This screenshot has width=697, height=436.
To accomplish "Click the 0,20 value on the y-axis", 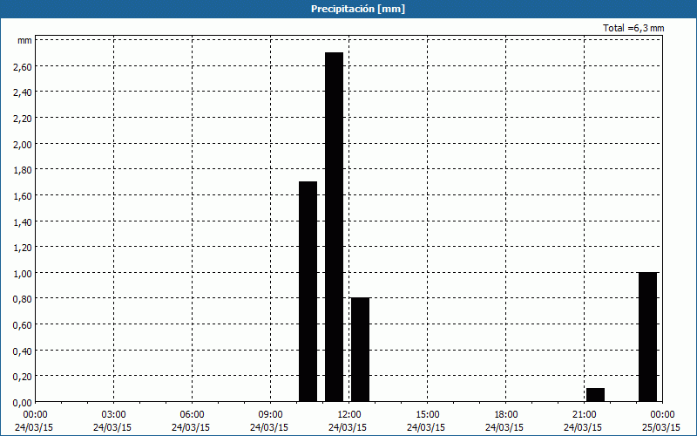I will click(23, 377).
